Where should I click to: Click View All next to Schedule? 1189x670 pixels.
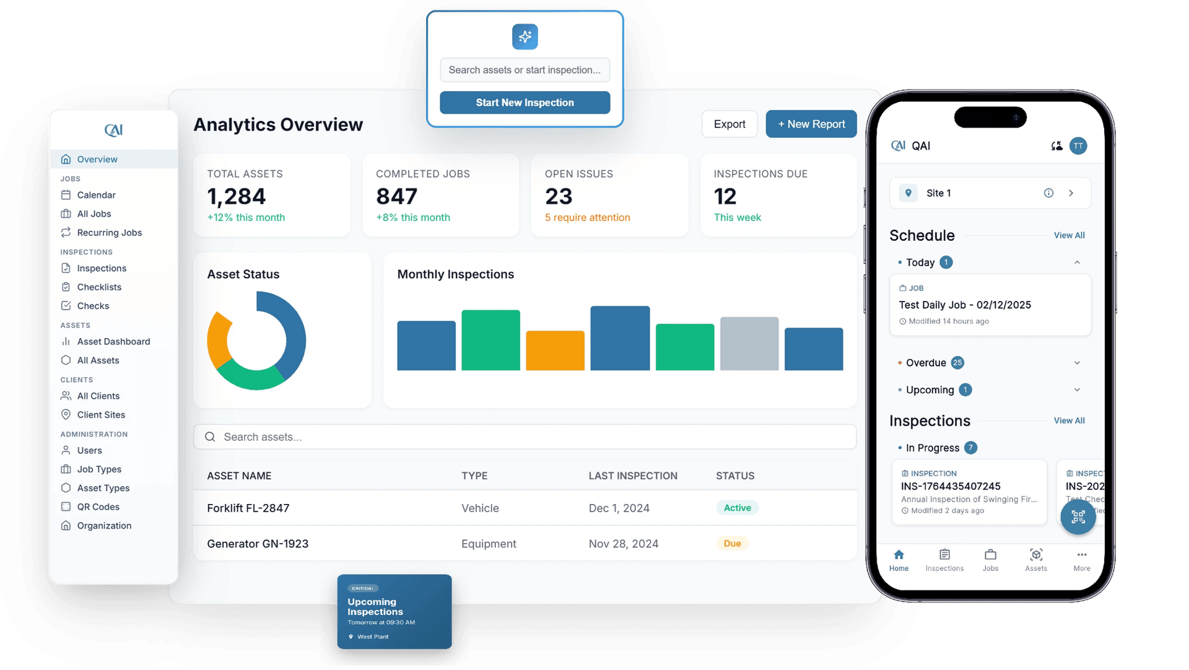click(x=1069, y=236)
